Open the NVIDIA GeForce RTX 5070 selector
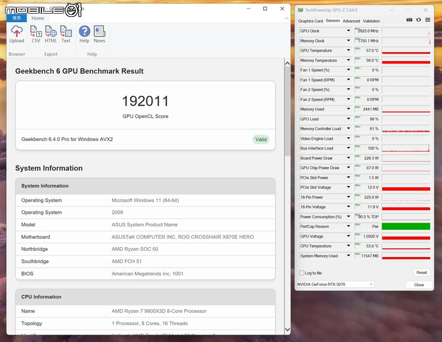The image size is (442, 342). point(335,284)
